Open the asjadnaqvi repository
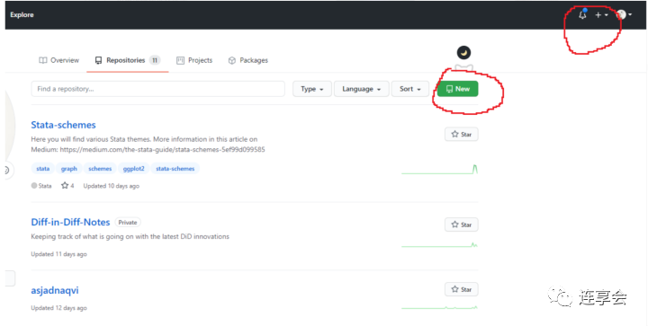Screen dimensions: 648x326 coord(55,290)
